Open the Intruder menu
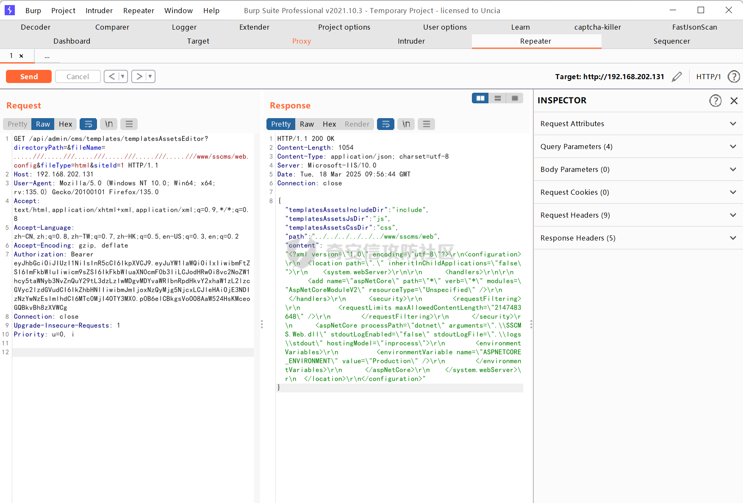The width and height of the screenshot is (743, 503). pyautogui.click(x=99, y=11)
